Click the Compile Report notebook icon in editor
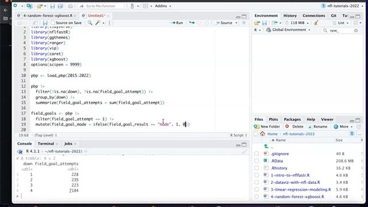Viewport: 368px width, 207px height. (x=110, y=23)
